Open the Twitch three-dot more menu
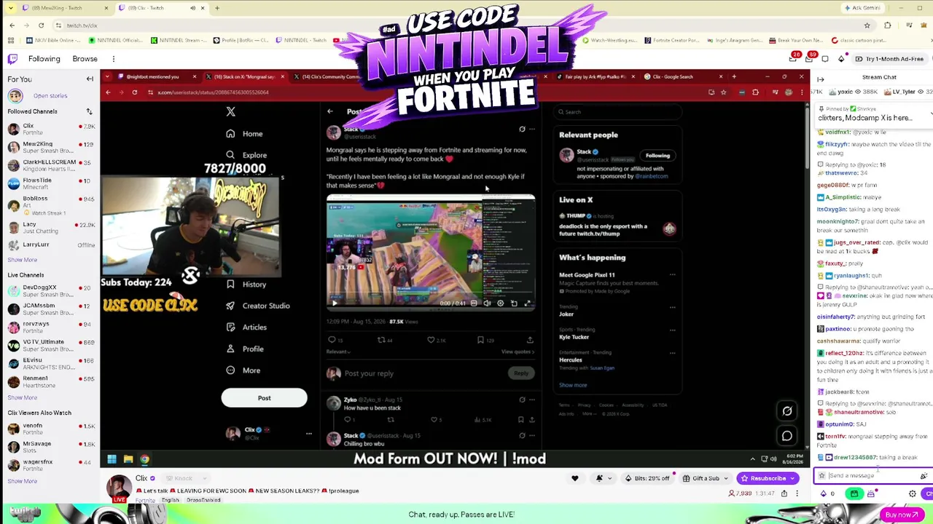Screen dimensions: 933x524 pyautogui.click(x=114, y=59)
